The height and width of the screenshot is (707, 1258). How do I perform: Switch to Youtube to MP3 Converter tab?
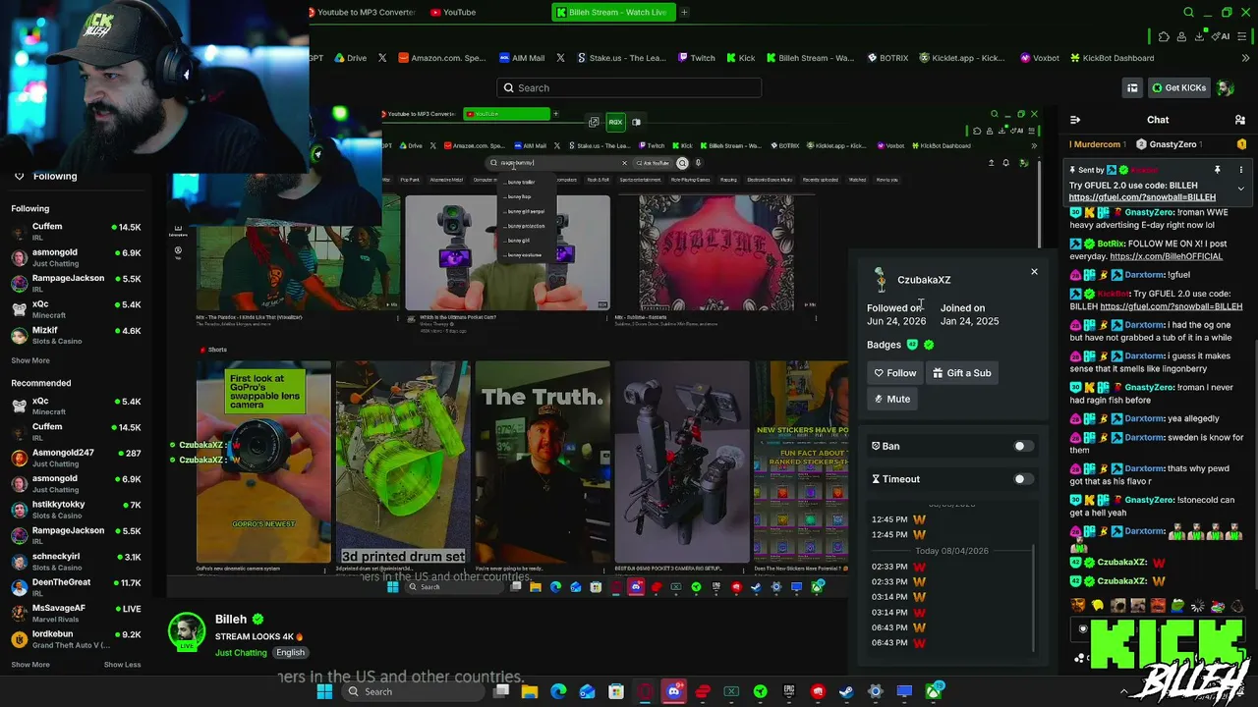pyautogui.click(x=362, y=12)
